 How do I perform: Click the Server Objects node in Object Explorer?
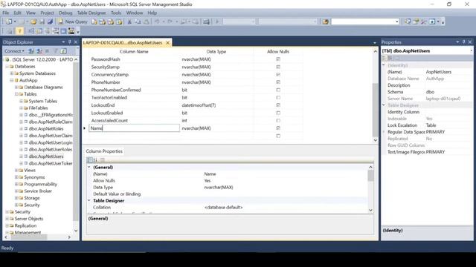click(x=29, y=219)
